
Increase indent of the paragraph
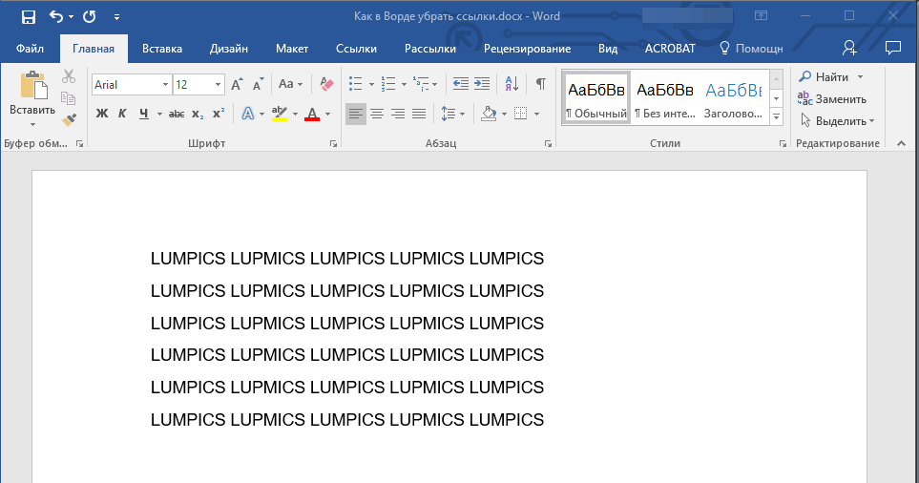(482, 84)
